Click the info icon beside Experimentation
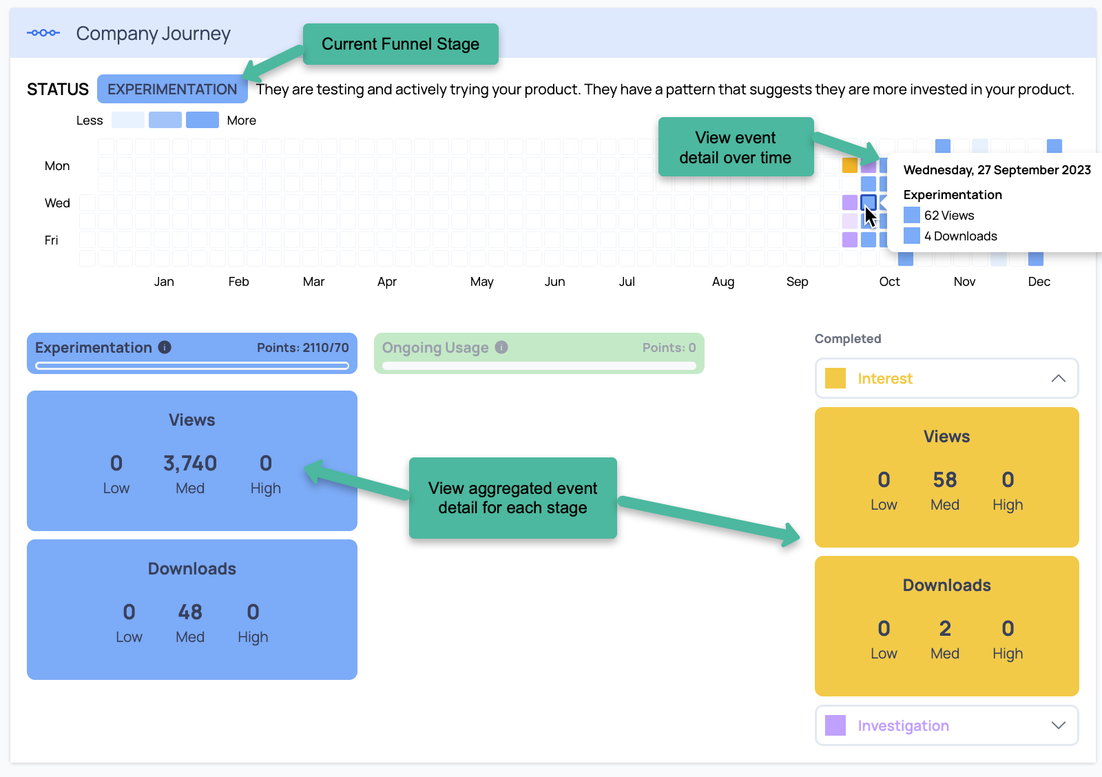Screen dimensions: 1102x777 (x=165, y=347)
